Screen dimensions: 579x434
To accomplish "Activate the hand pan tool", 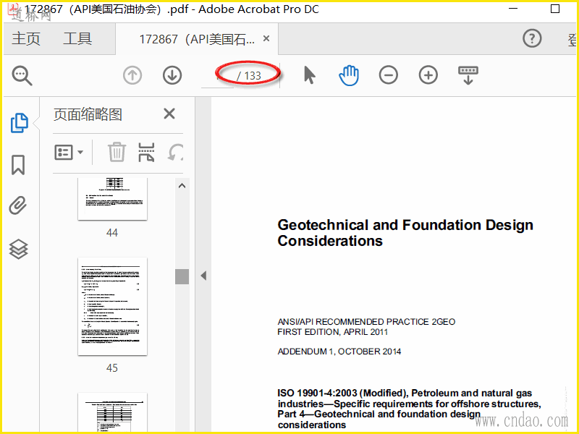I will [349, 75].
